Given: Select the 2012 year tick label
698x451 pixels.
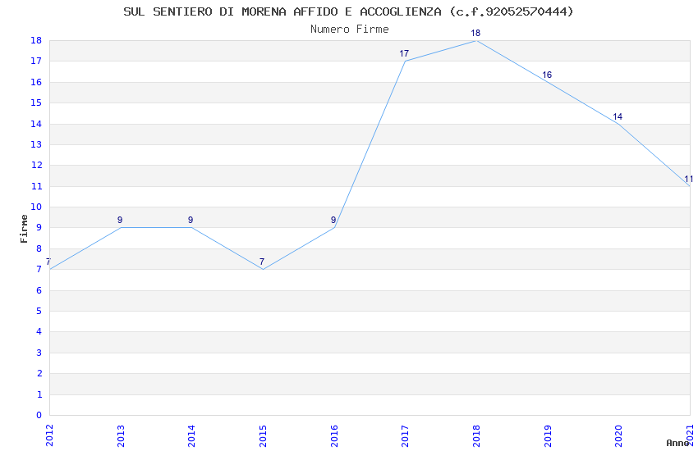Looking at the screenshot, I should 49,435.
